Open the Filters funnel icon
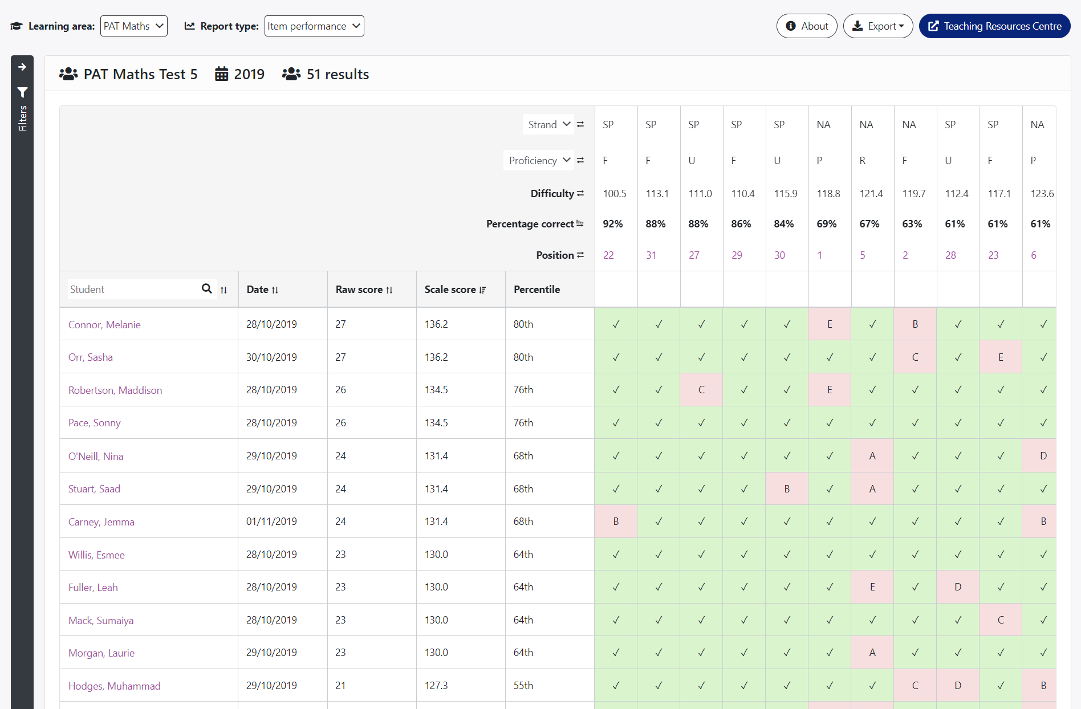Screen dimensions: 1081x709 [x=22, y=92]
